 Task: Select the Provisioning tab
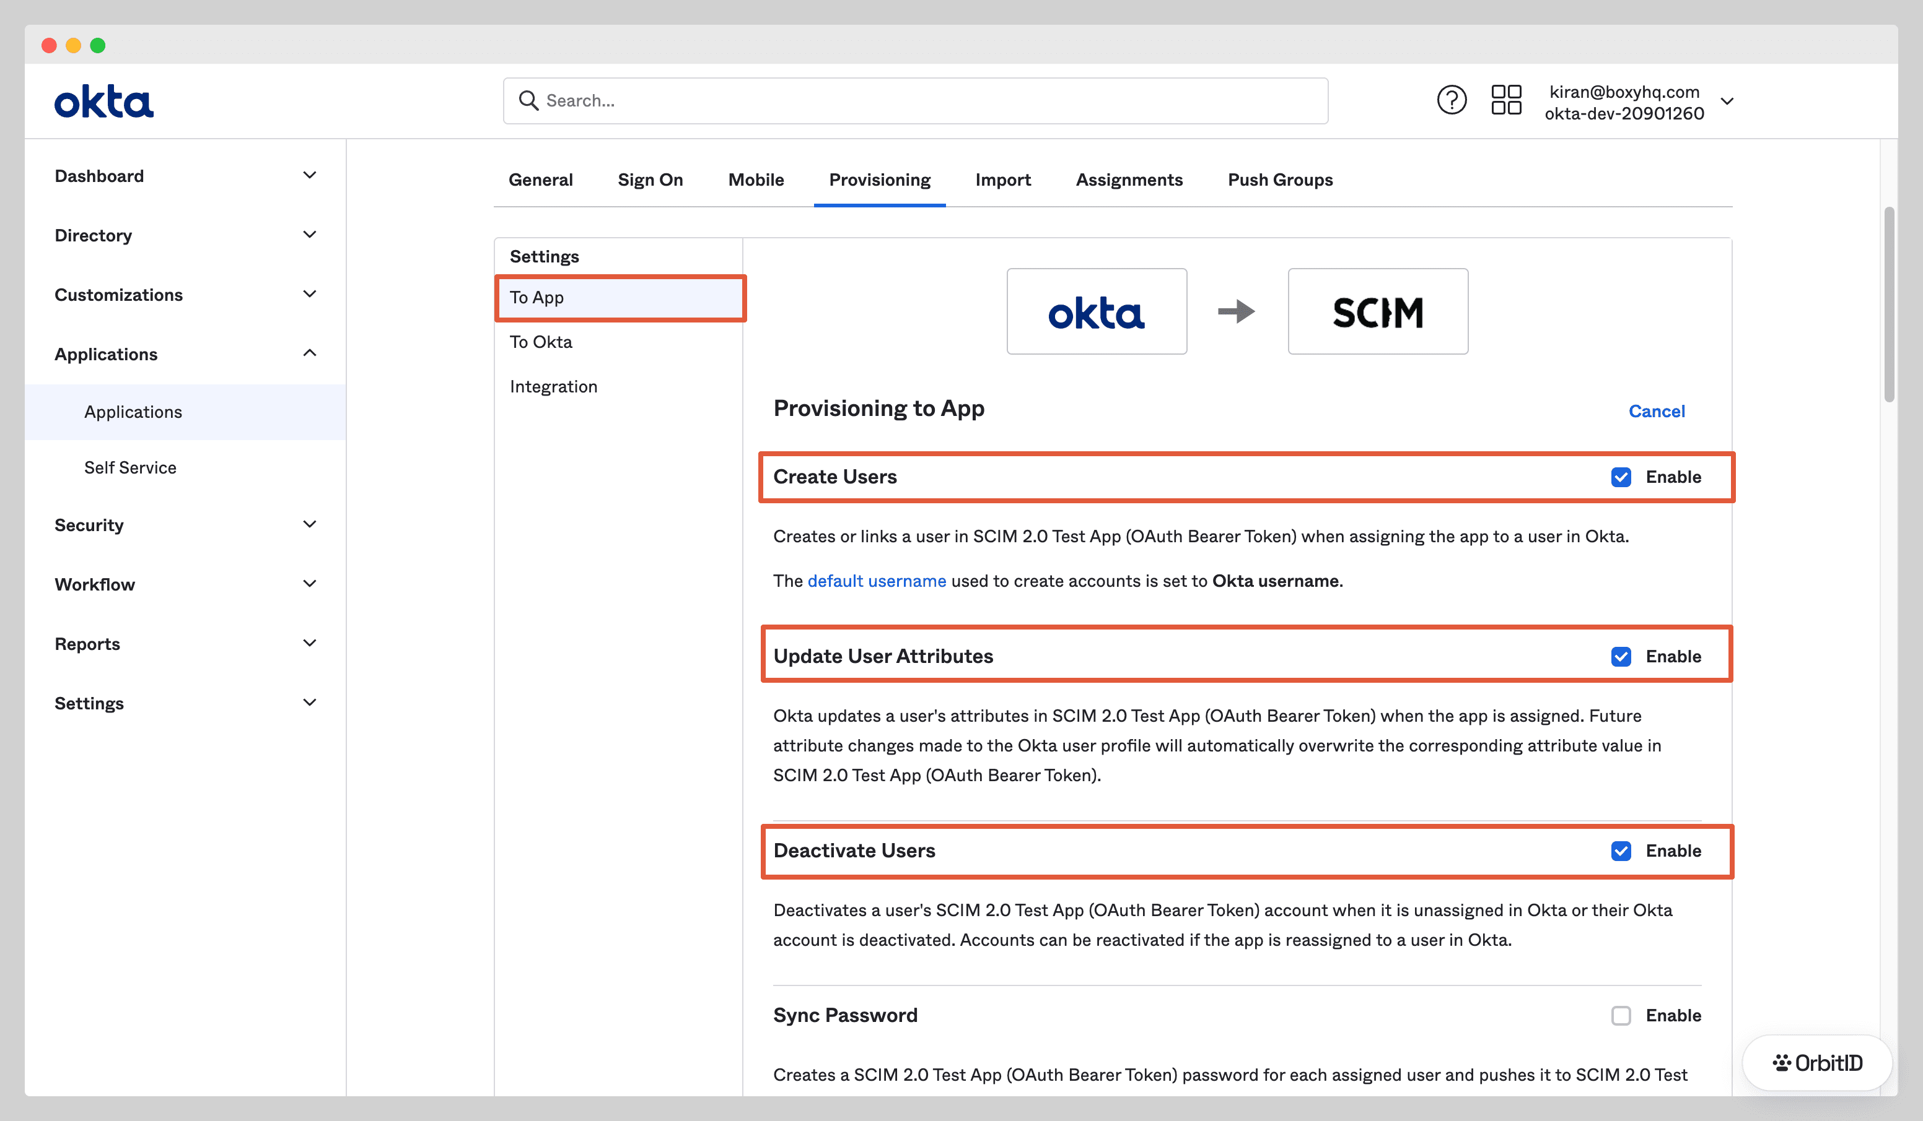pyautogui.click(x=879, y=180)
